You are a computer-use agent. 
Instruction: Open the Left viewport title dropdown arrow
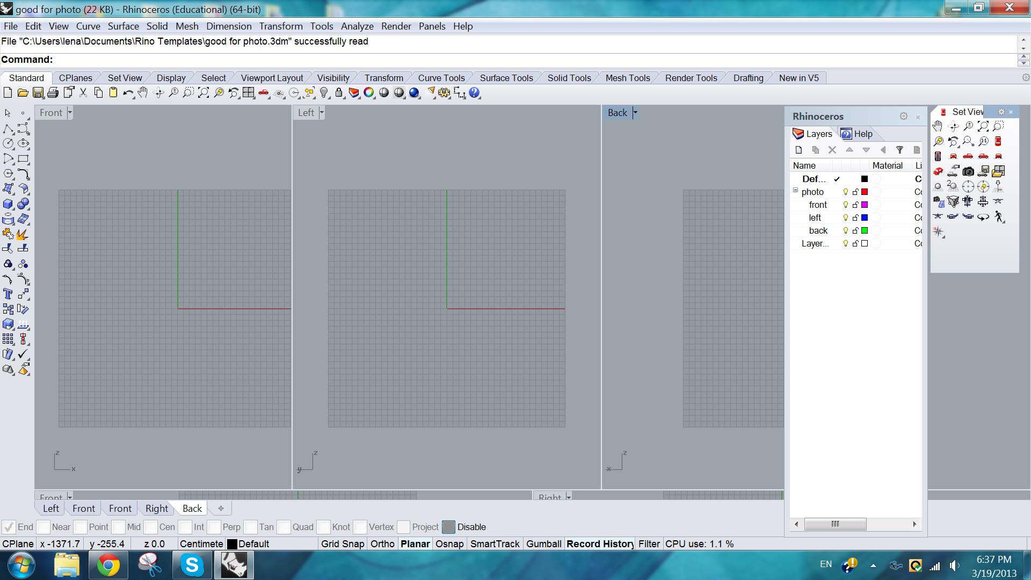point(322,113)
